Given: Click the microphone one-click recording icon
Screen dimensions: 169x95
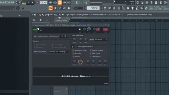Looking at the screenshot, I should (x=147, y=2).
